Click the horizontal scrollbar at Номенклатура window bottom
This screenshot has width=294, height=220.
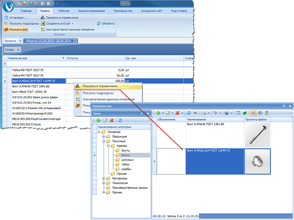245,216
